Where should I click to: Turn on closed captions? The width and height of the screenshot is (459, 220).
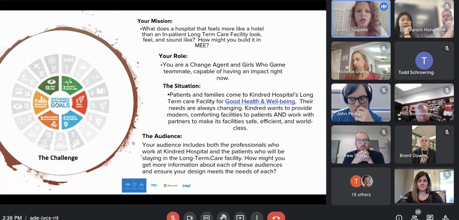207,217
